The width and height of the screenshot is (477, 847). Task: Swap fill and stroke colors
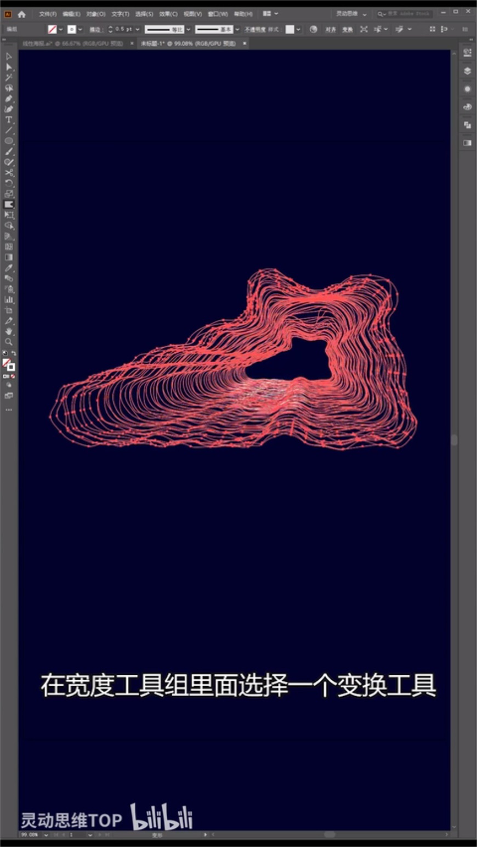click(14, 354)
